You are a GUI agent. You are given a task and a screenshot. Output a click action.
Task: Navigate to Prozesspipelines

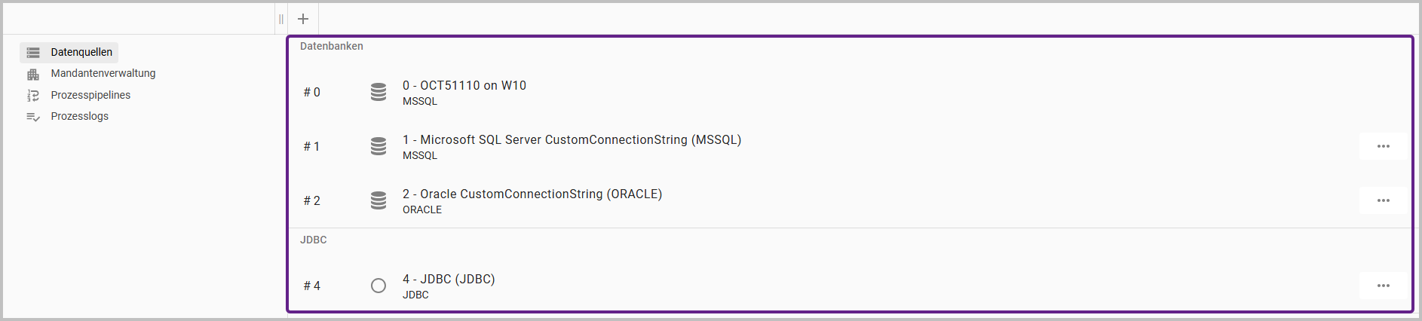click(90, 95)
